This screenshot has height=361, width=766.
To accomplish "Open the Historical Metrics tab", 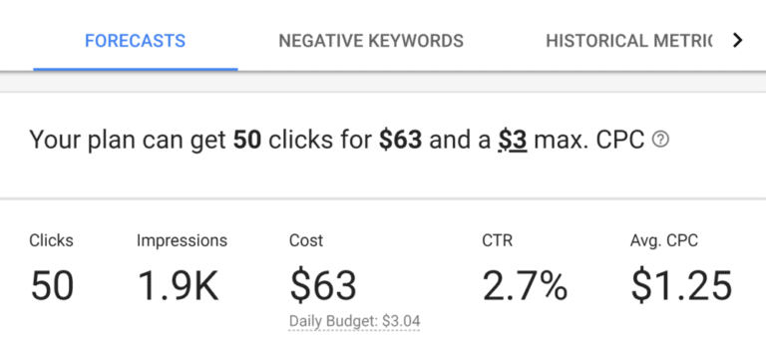I will tap(628, 41).
